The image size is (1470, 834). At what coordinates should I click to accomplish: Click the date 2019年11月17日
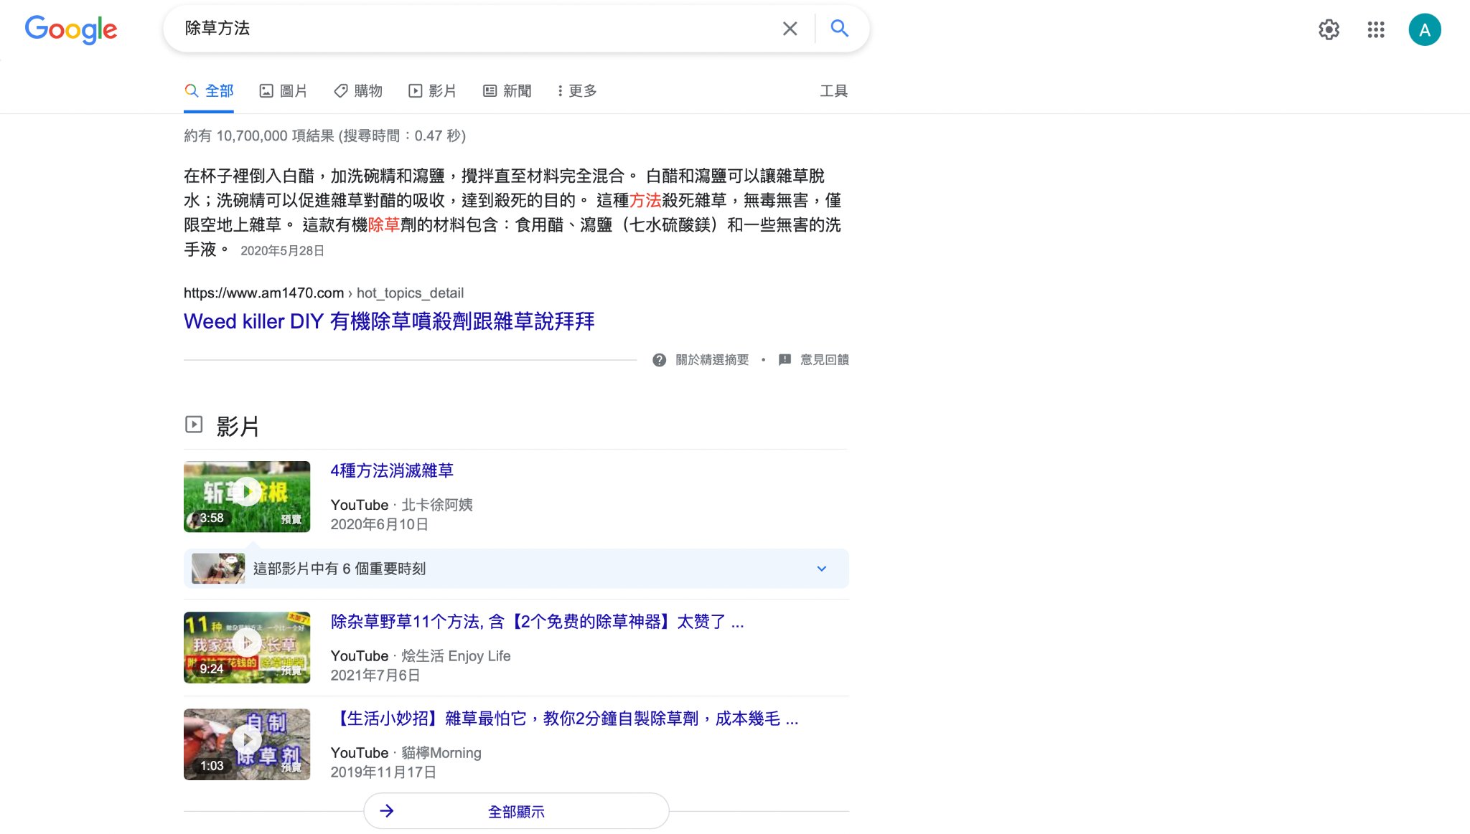click(383, 772)
